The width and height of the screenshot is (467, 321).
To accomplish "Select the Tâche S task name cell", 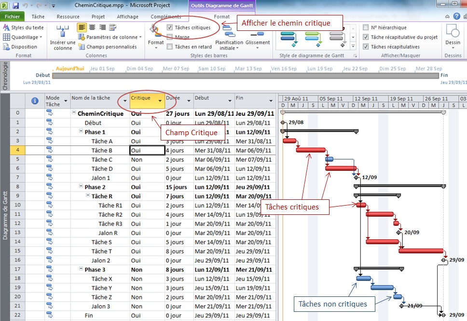I will tap(100, 242).
